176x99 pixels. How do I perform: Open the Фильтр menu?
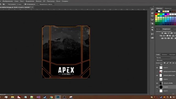tap(38, 1)
